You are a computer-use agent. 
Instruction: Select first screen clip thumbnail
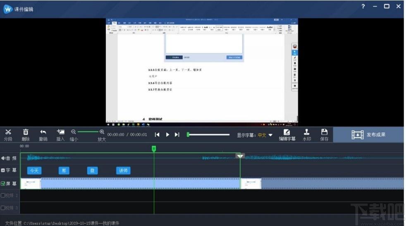coord(31,184)
